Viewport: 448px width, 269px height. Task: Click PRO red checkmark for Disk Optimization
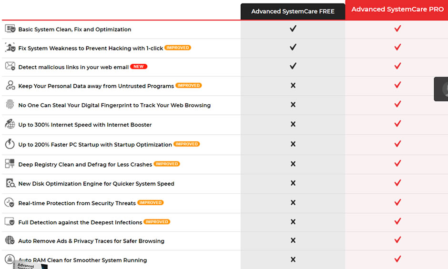(397, 183)
